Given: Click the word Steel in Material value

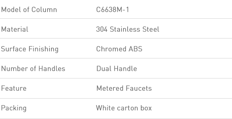Looking at the screenshot, I should pos(151,29).
